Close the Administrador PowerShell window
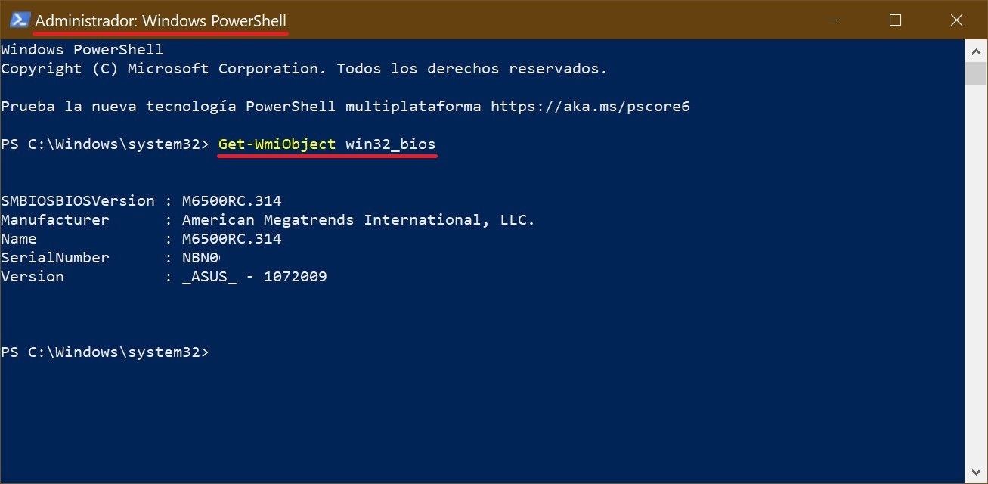This screenshot has width=988, height=484. (955, 20)
